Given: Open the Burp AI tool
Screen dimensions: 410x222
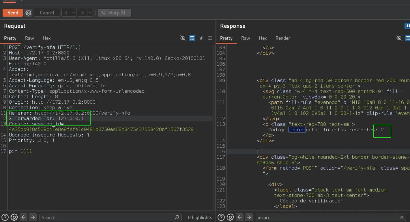Looking at the screenshot, I should pos(114,13).
